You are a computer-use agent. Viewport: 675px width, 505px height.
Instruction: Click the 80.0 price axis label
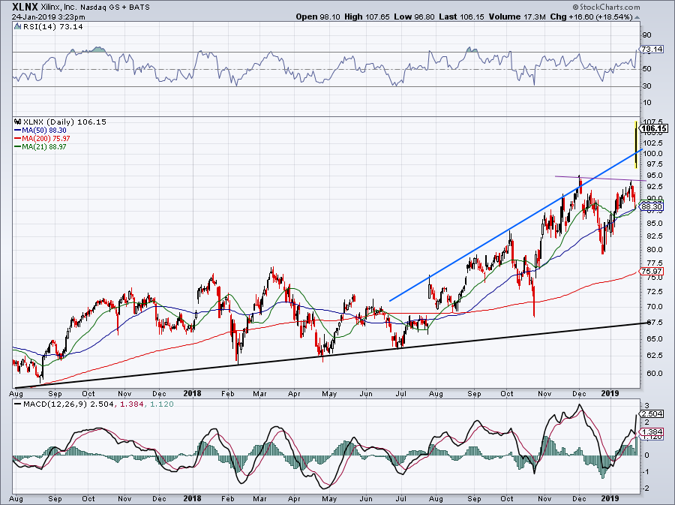pos(654,250)
